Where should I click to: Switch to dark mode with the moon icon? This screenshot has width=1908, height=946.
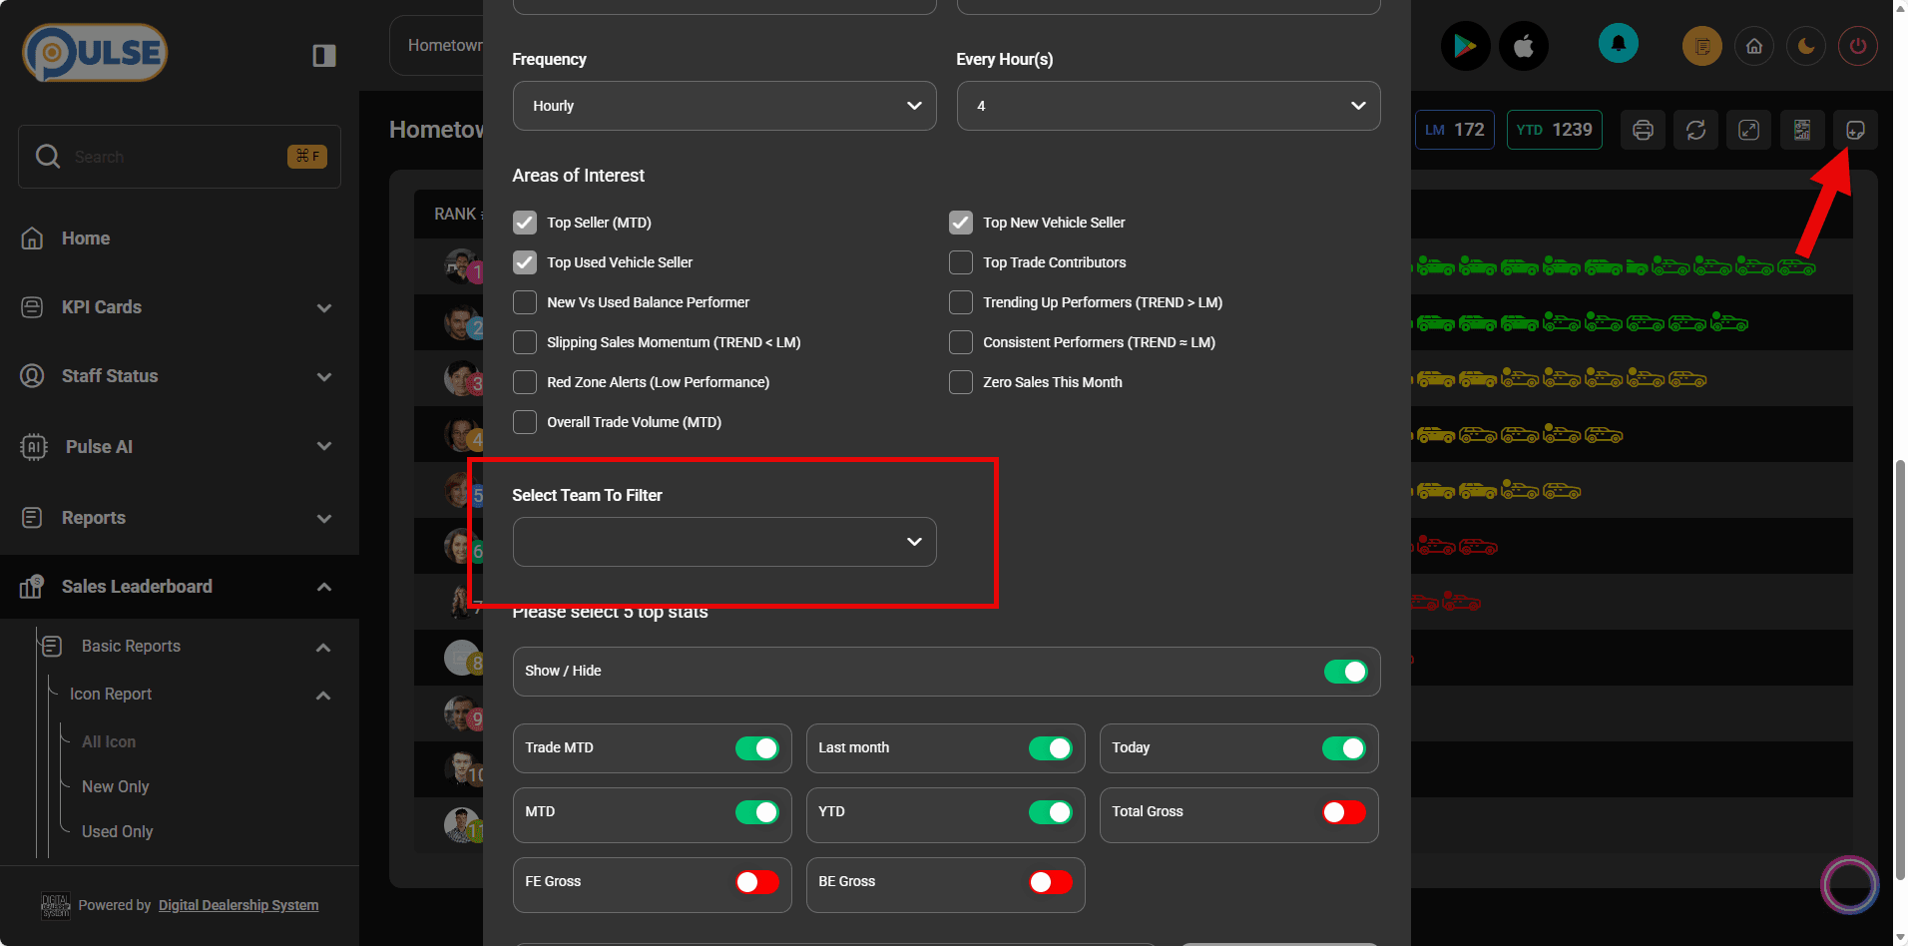point(1805,45)
